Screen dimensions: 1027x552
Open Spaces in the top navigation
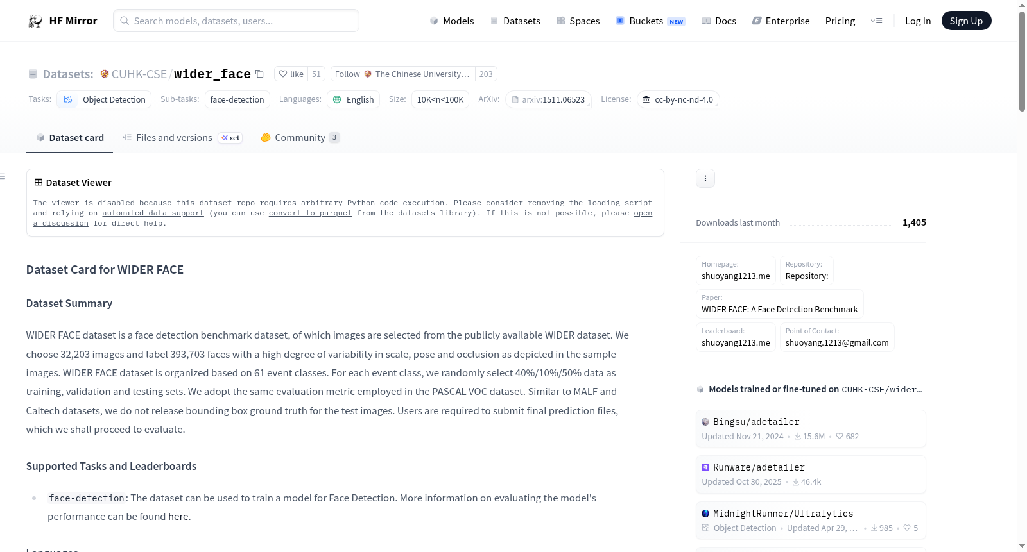tap(578, 21)
